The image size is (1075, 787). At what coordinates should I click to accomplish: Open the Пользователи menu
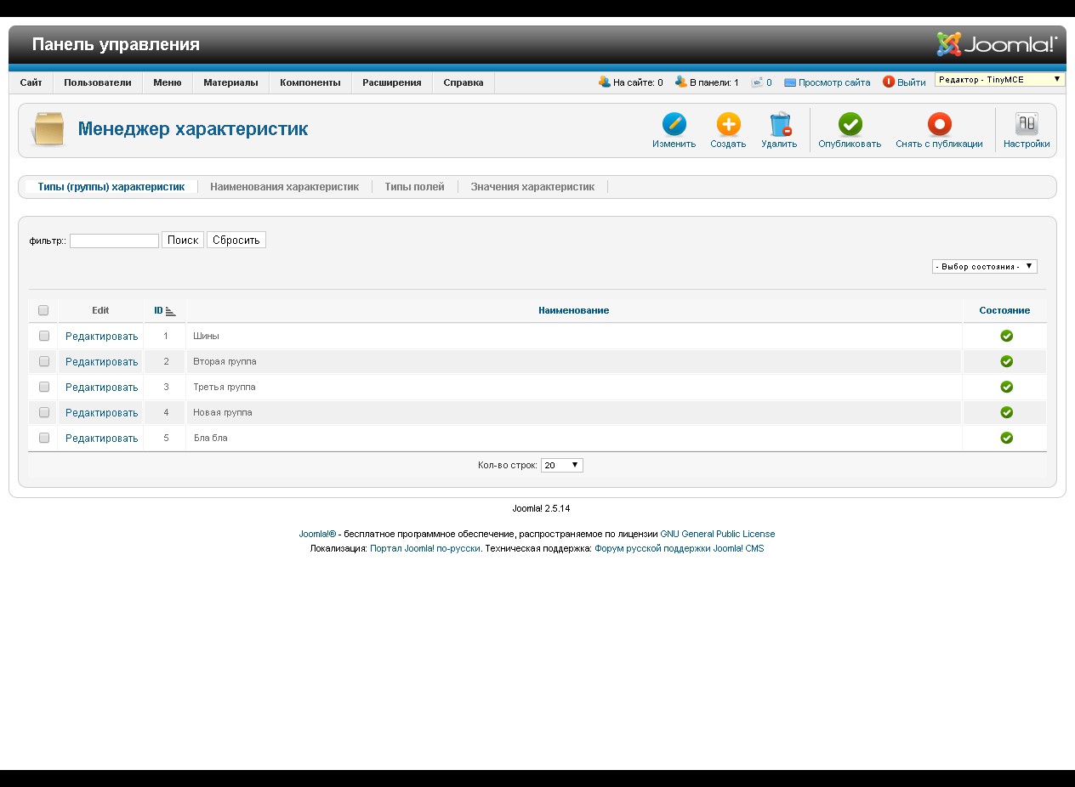click(98, 82)
